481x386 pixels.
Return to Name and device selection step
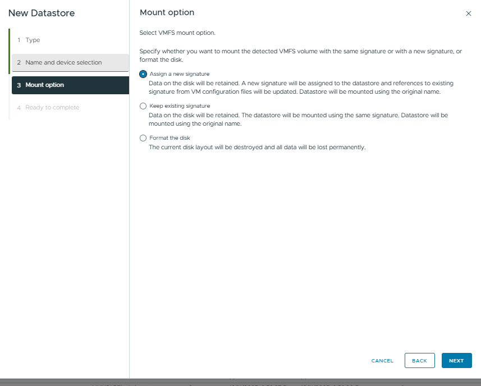coord(63,63)
